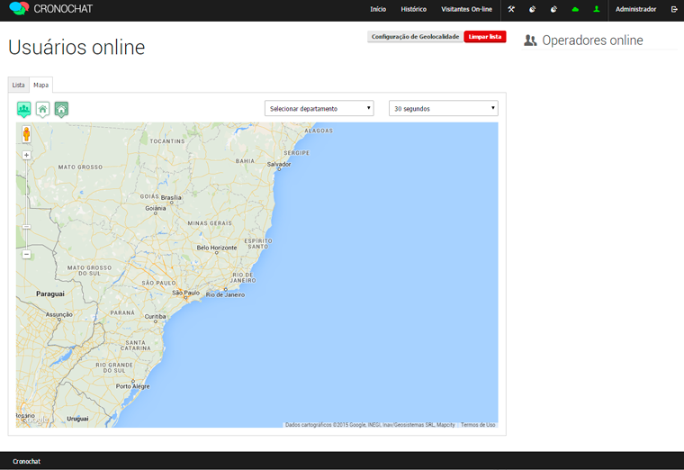Open Visitantes On-line menu item

click(x=466, y=9)
